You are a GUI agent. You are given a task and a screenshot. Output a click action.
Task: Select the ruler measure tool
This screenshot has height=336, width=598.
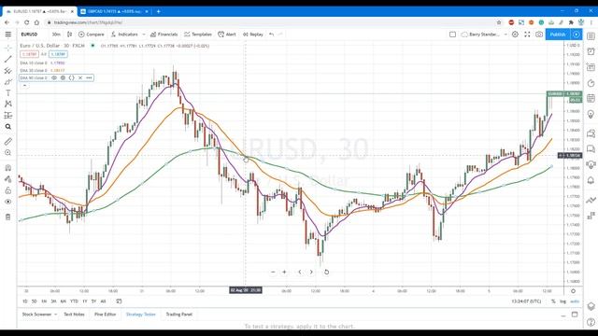point(8,141)
